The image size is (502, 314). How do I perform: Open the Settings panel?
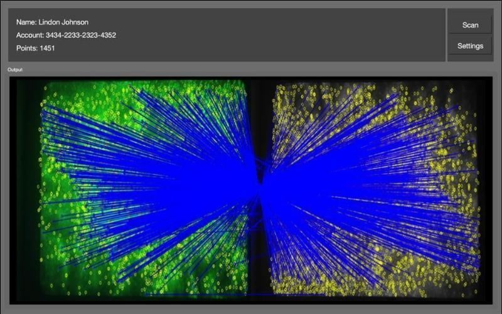(x=470, y=46)
